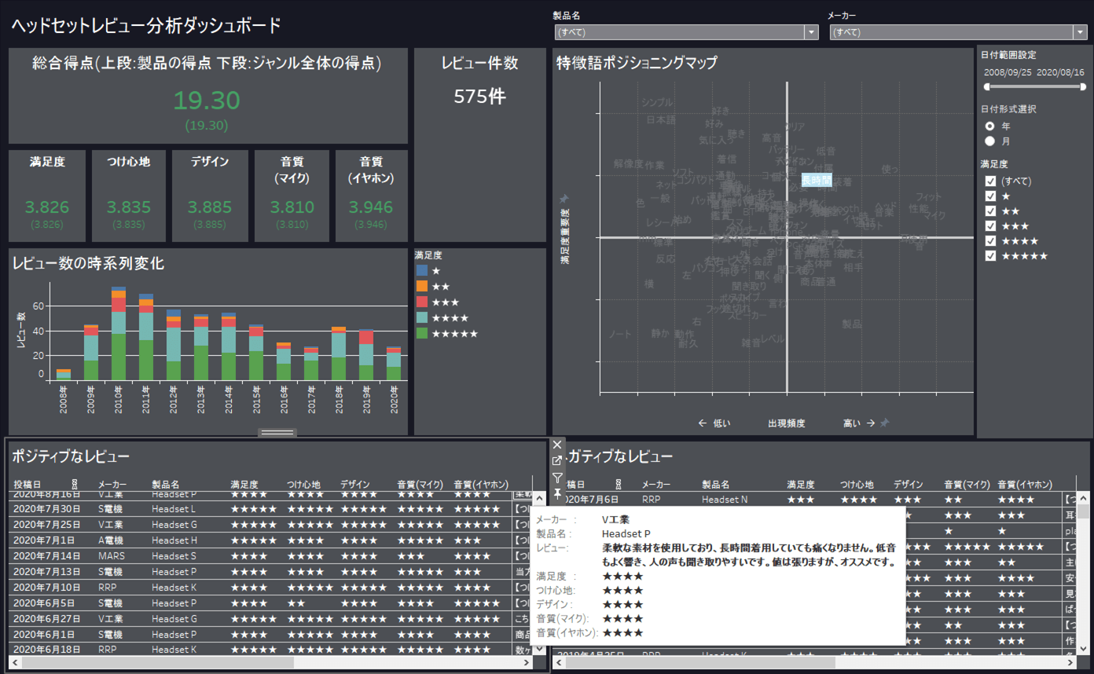Click the 製品名 column header in ネガティブなレビュー
This screenshot has height=674, width=1094.
click(x=716, y=485)
